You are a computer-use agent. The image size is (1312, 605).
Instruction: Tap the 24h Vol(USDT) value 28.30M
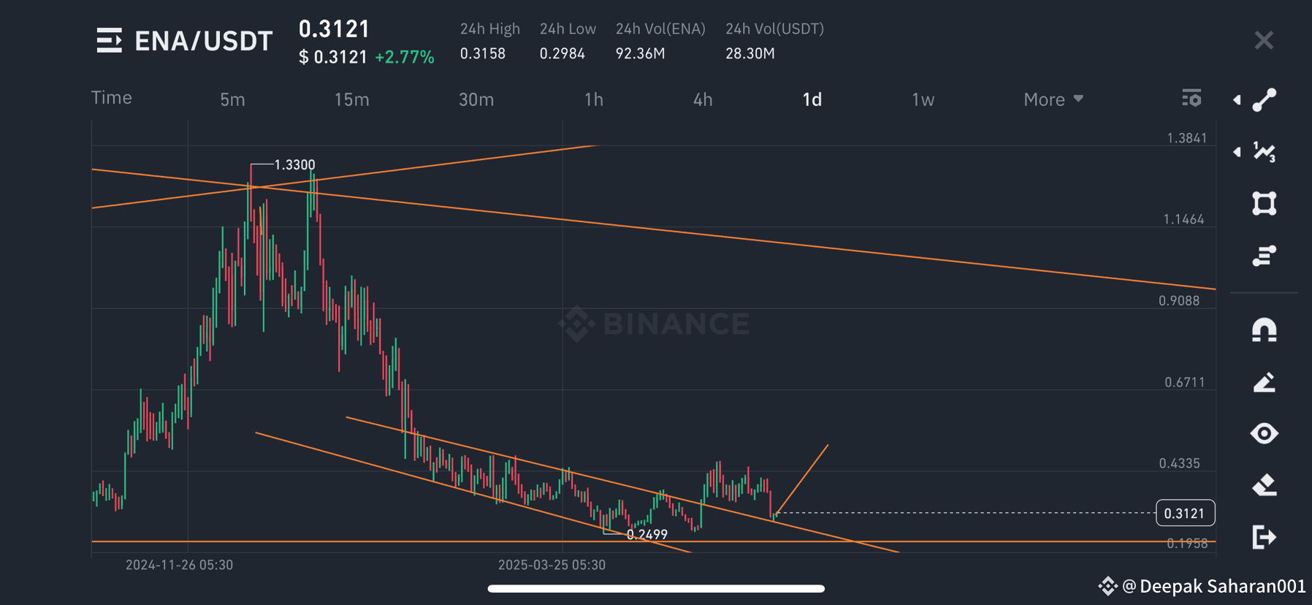tap(750, 53)
